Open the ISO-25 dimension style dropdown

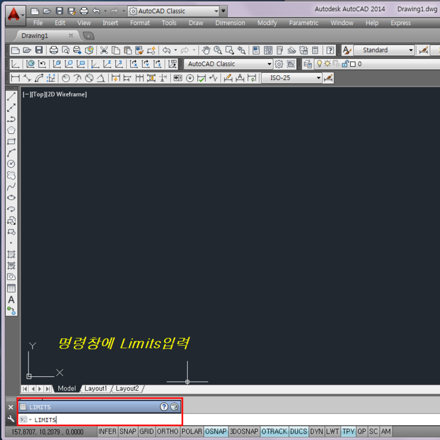coord(318,78)
